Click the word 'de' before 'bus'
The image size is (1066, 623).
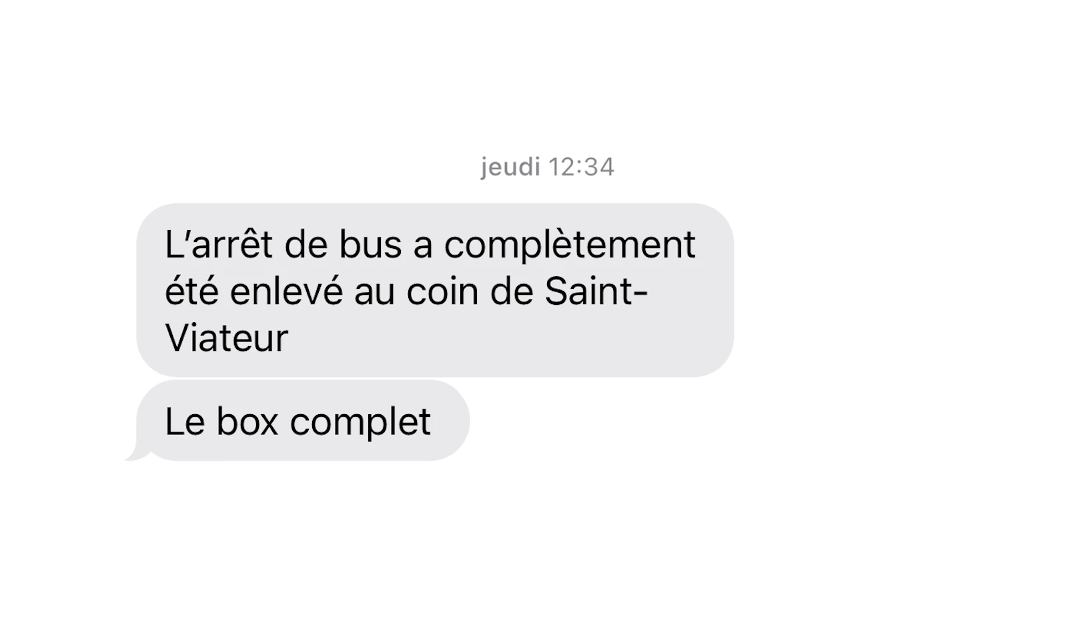(x=306, y=244)
